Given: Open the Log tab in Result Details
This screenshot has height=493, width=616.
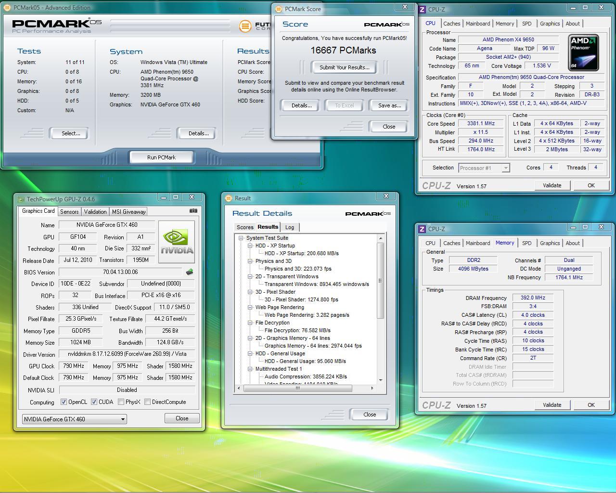Looking at the screenshot, I should click(290, 227).
